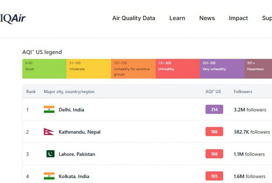Open the Impact menu item
Viewport: 272px width, 183px height.
[x=238, y=18]
